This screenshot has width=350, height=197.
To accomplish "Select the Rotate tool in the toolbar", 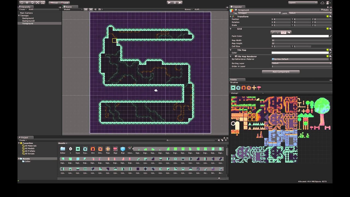I will [32, 2].
